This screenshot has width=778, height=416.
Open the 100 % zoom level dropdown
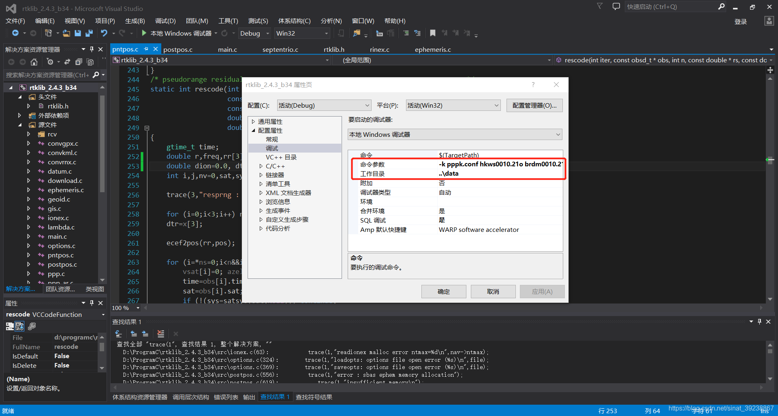pos(138,308)
